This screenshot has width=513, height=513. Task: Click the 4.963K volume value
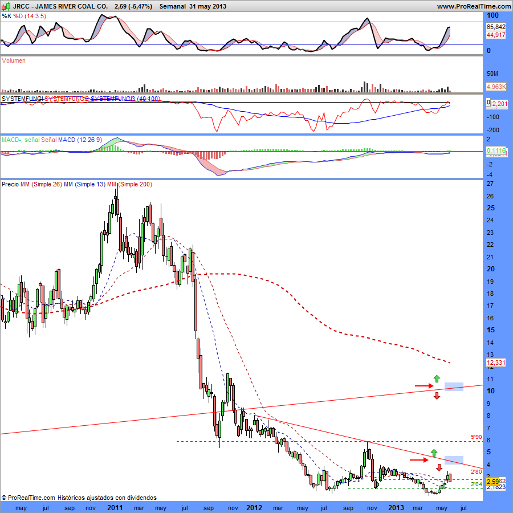point(496,87)
